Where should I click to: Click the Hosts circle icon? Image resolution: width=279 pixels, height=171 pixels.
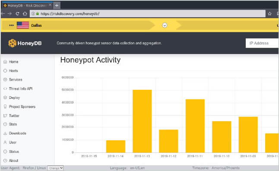click(x=5, y=71)
